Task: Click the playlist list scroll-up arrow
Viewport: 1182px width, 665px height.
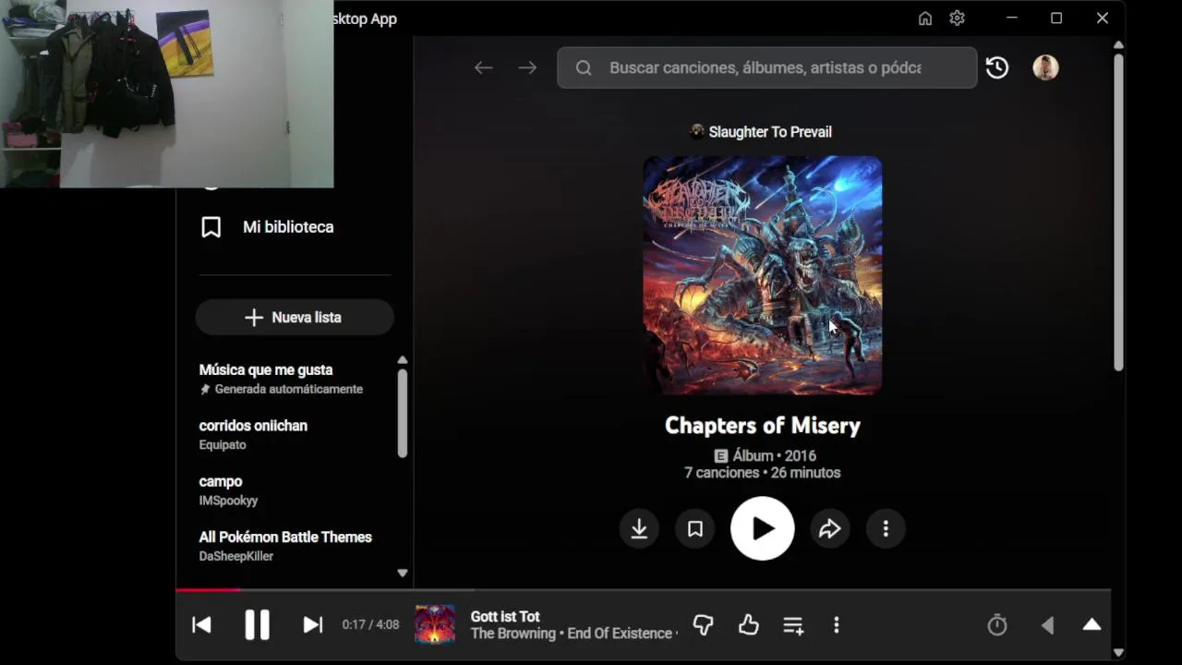Action: tap(402, 360)
